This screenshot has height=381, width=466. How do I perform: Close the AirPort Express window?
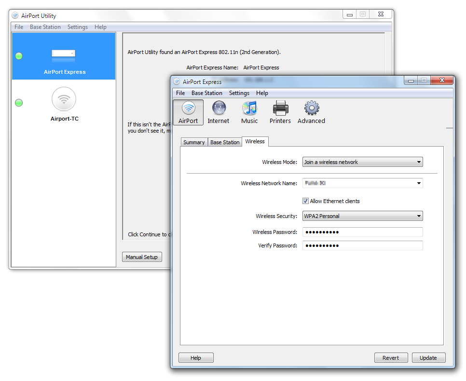point(441,80)
